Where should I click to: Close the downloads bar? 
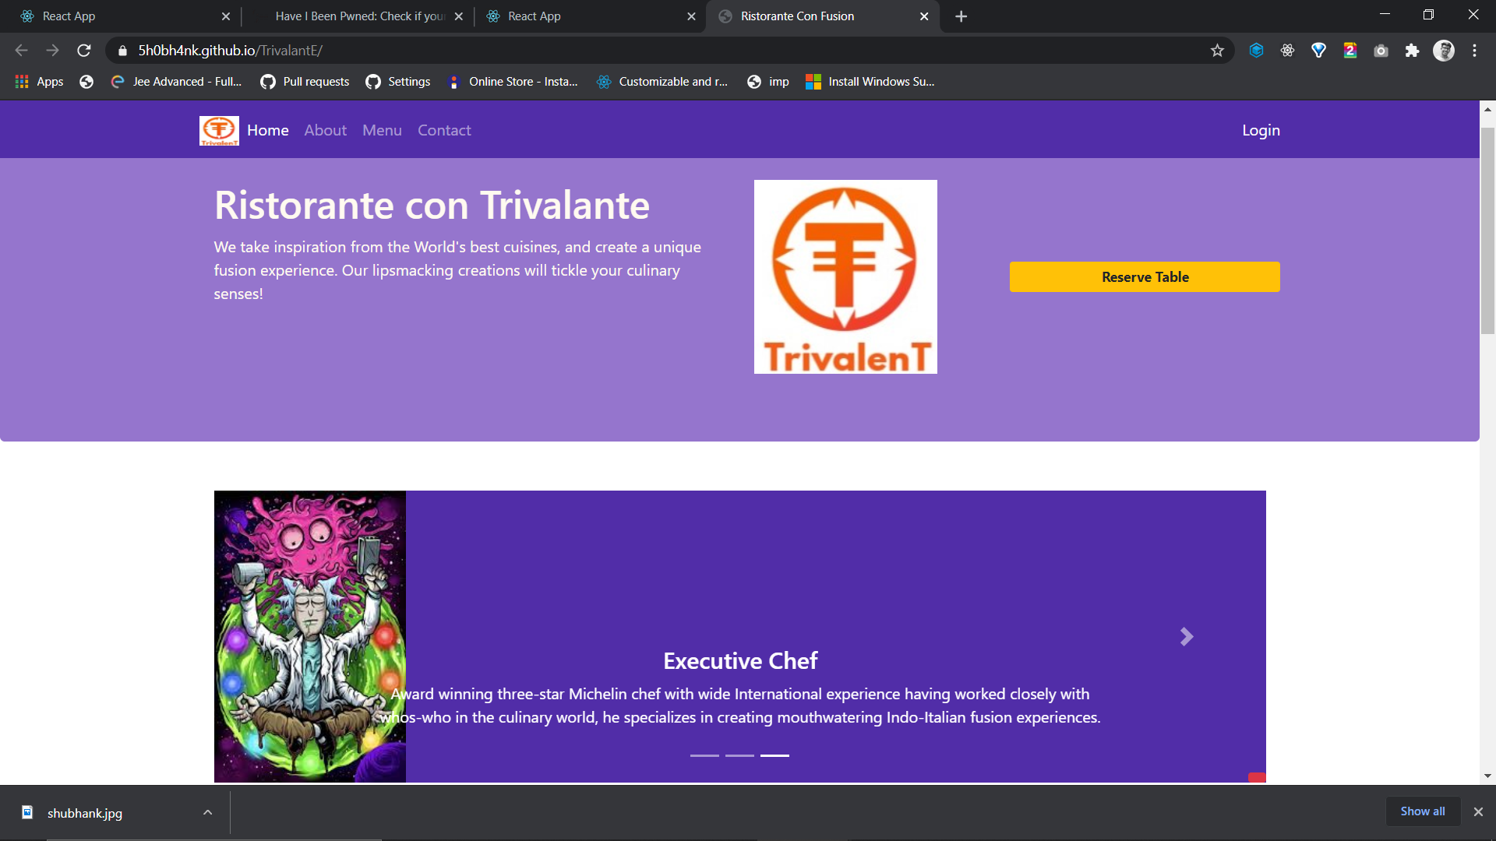1478,811
